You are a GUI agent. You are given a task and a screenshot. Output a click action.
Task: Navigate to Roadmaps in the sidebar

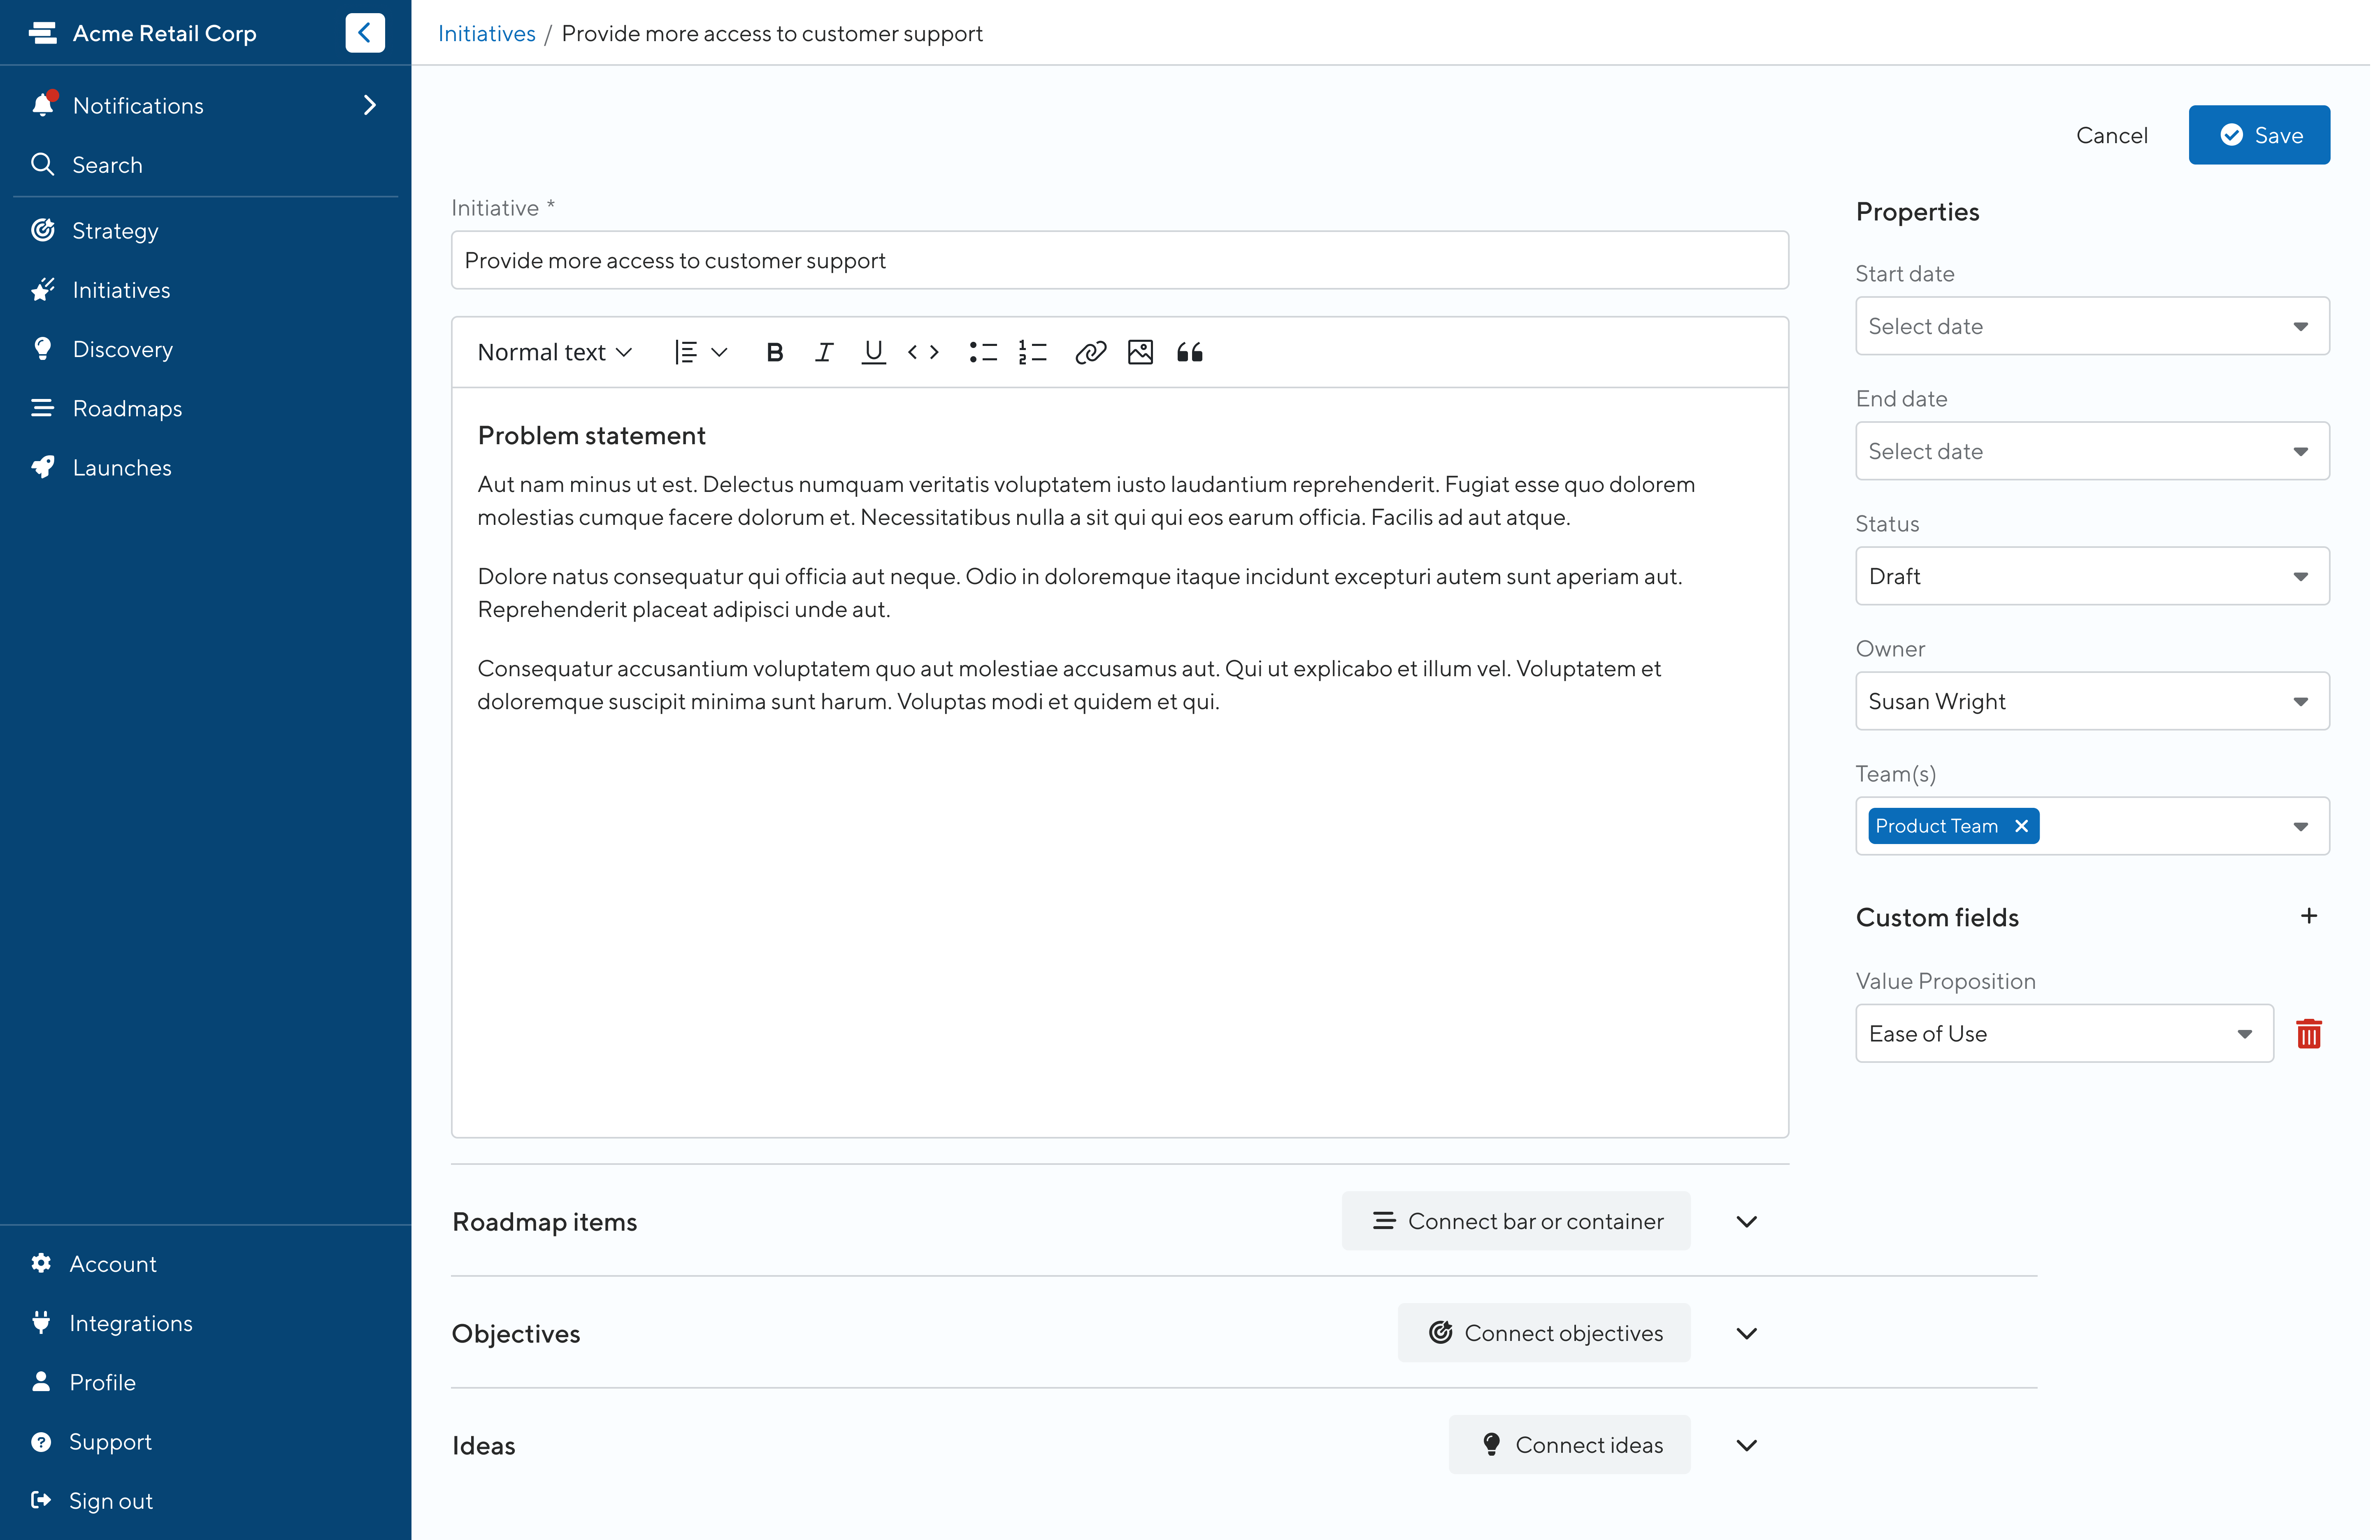(126, 408)
